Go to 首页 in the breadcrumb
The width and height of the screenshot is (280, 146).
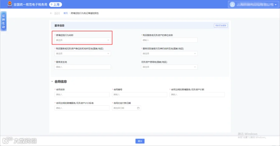point(66,13)
